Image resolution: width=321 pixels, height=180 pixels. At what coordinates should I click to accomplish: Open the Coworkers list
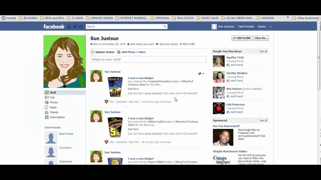pos(65,147)
